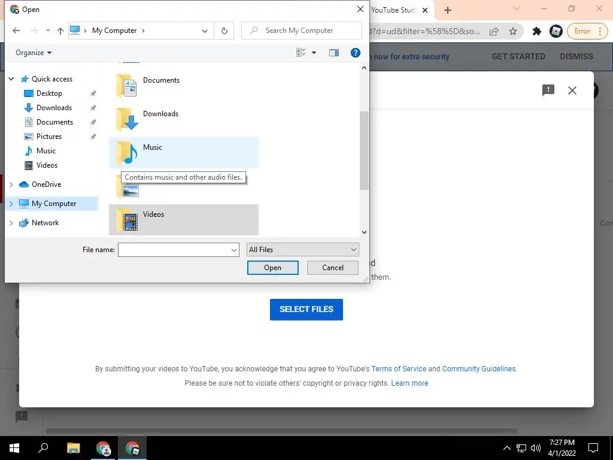Open Pictures in Quick access sidebar
The height and width of the screenshot is (460, 613).
(x=49, y=137)
